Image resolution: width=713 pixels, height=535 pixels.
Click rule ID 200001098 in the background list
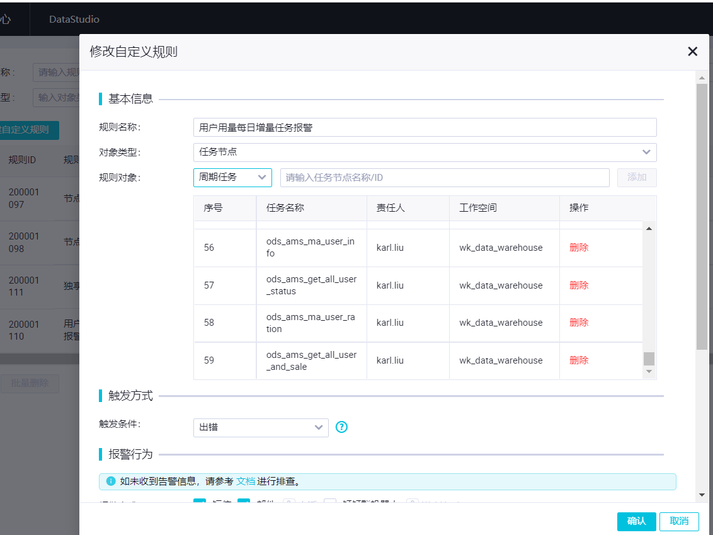[x=24, y=243]
